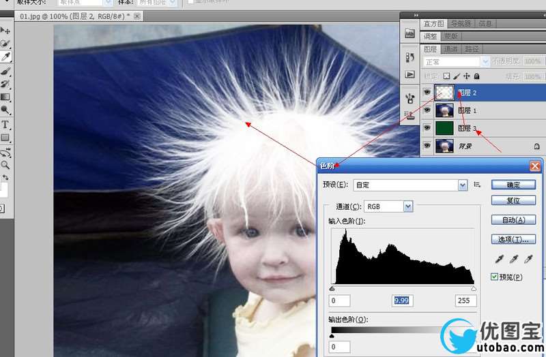Open the Actions panel icon
This screenshot has width=546, height=357.
coord(409,74)
